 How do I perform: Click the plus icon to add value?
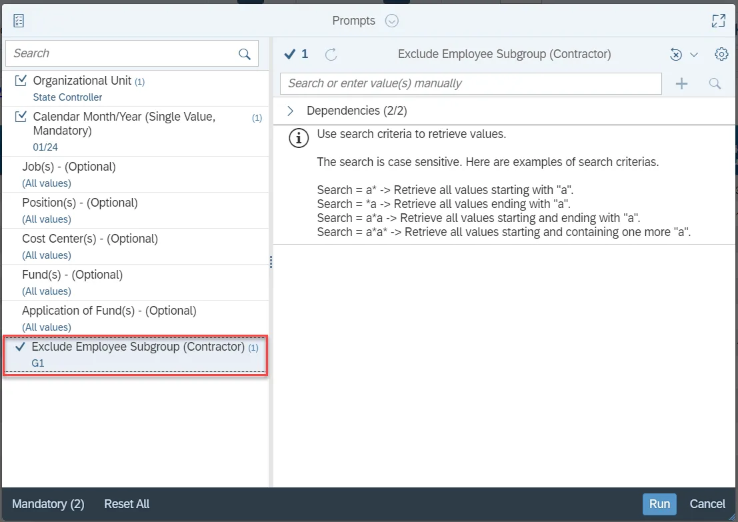[681, 83]
